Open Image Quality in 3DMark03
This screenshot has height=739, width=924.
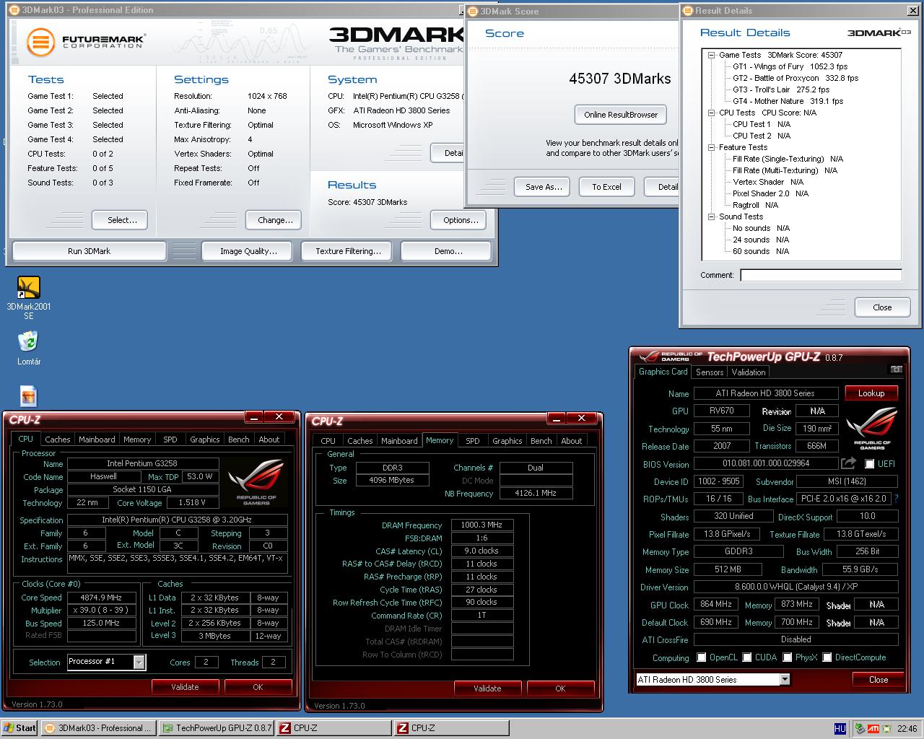tap(248, 251)
